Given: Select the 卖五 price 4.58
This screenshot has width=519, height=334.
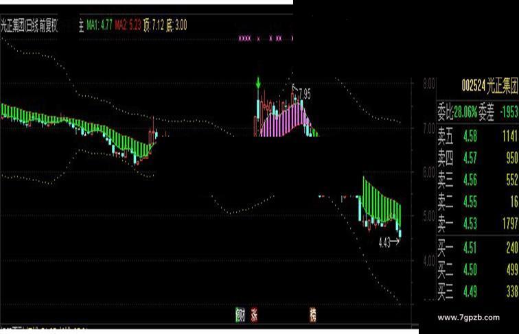Looking at the screenshot, I should point(470,136).
